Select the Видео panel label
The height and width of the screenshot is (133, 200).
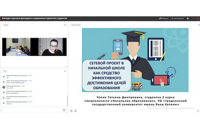6,25
